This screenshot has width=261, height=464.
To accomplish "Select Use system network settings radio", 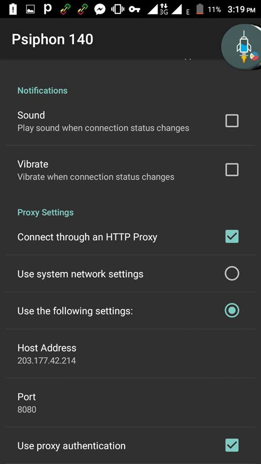I will tap(232, 274).
